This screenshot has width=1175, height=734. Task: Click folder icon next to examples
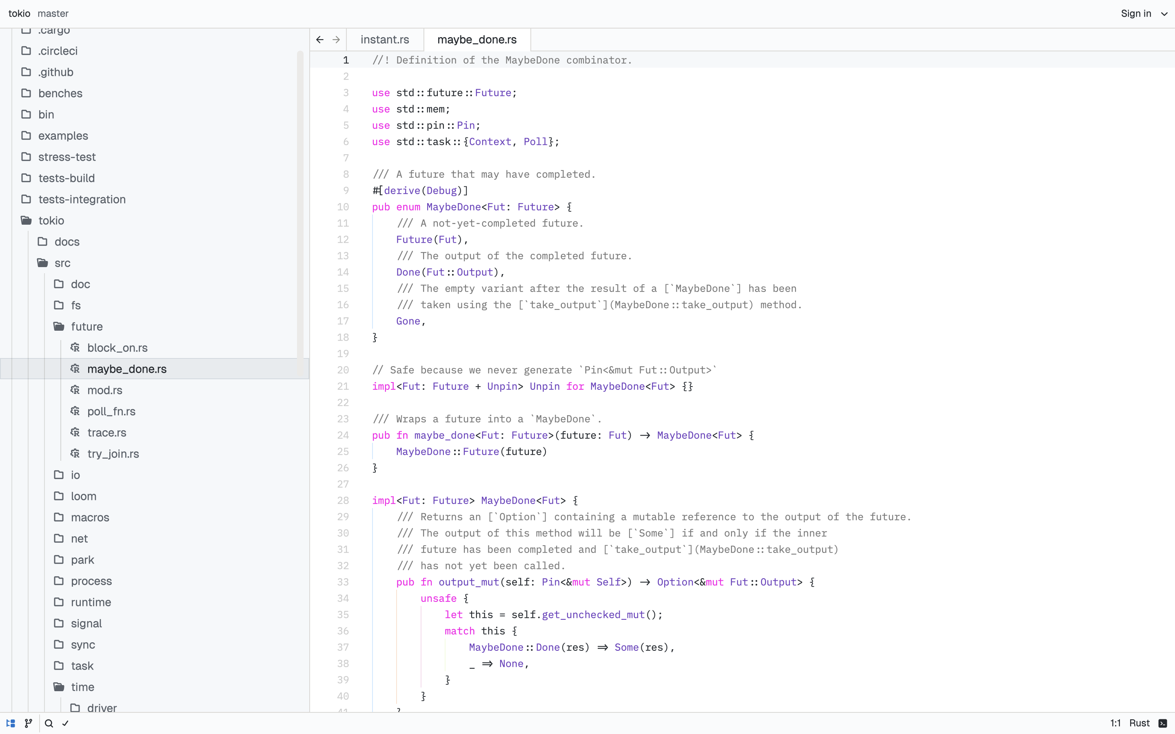point(26,135)
